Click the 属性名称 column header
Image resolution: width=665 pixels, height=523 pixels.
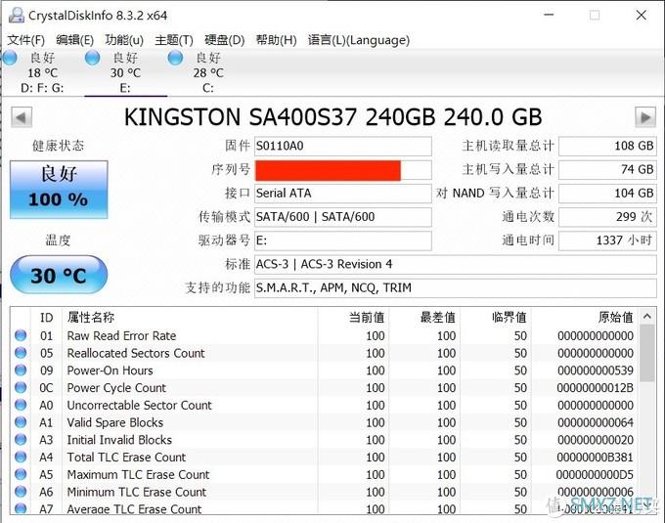click(190, 317)
